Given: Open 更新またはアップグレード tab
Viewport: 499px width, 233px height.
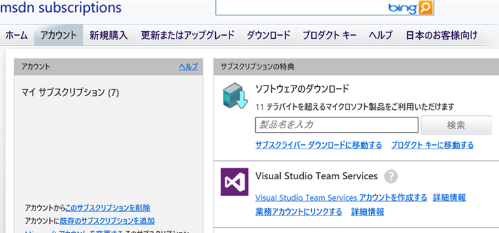Looking at the screenshot, I should coord(188,35).
